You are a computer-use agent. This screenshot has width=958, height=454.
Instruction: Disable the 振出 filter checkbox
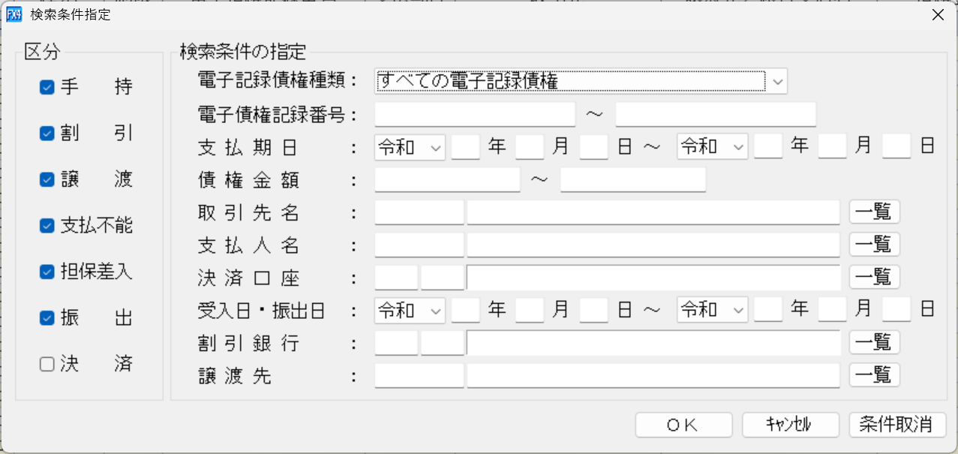47,317
